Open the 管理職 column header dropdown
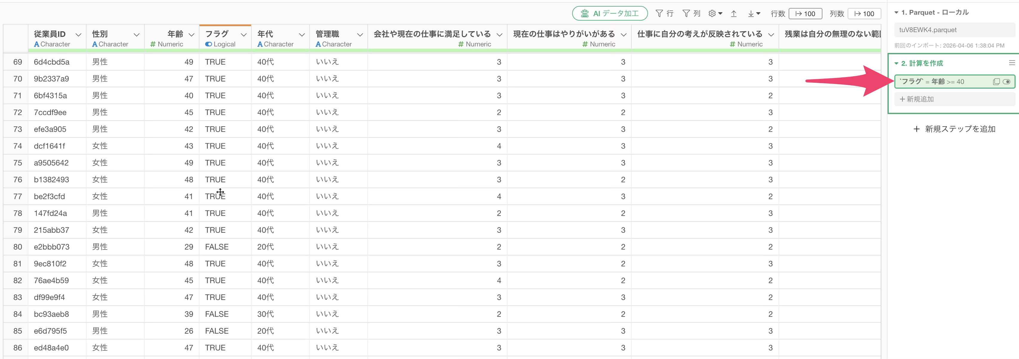Viewport: 1019px width, 359px height. tap(360, 35)
